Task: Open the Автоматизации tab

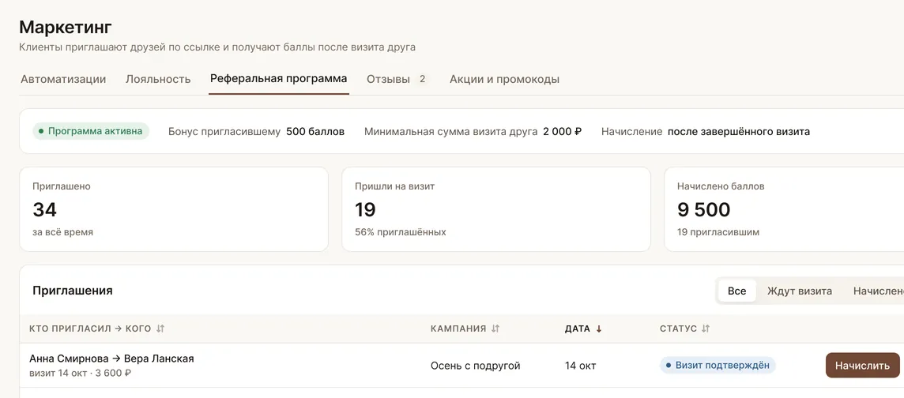Action: coord(63,80)
